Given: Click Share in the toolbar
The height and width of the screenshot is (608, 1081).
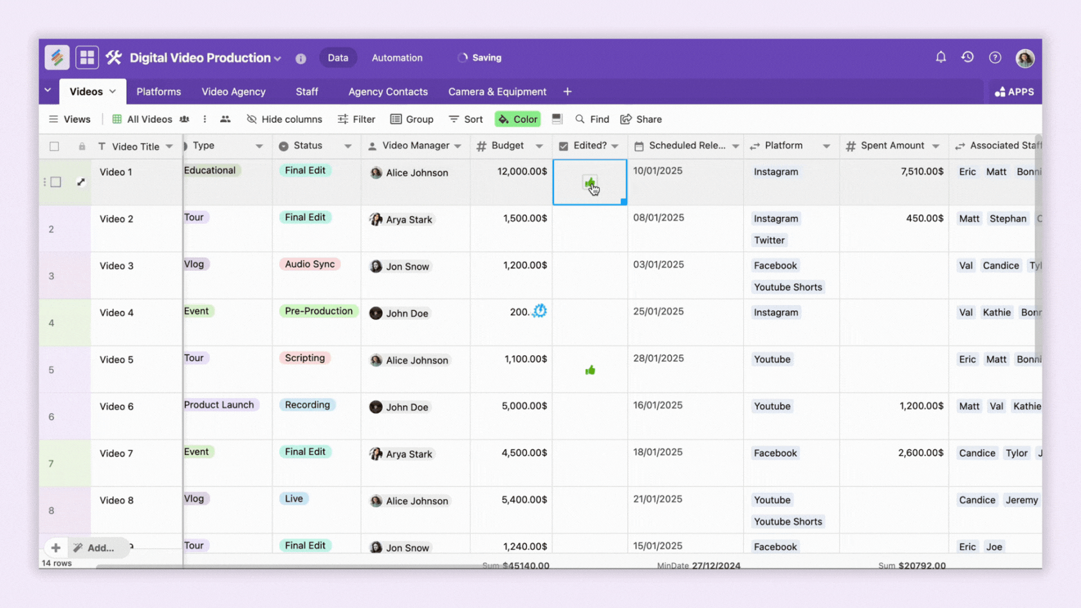Looking at the screenshot, I should (641, 119).
